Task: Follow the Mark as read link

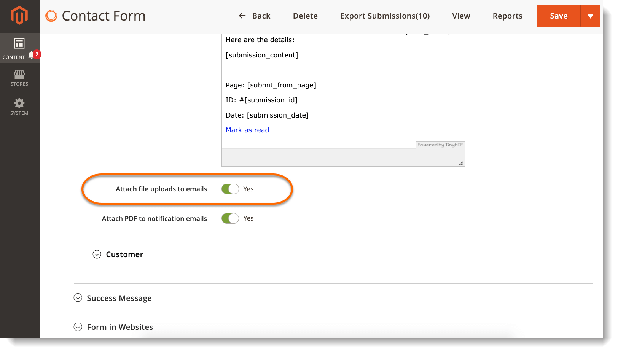Action: tap(247, 130)
